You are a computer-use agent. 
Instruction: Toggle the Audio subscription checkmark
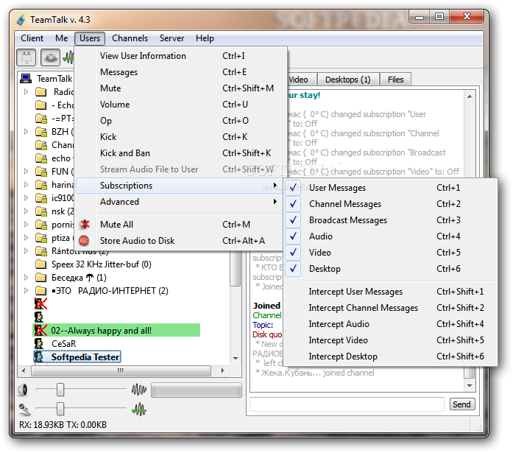click(294, 236)
